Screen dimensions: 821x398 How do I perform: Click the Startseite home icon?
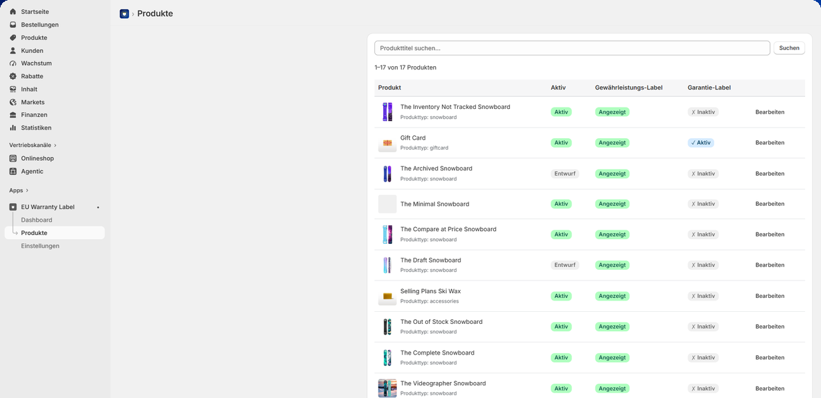point(13,12)
